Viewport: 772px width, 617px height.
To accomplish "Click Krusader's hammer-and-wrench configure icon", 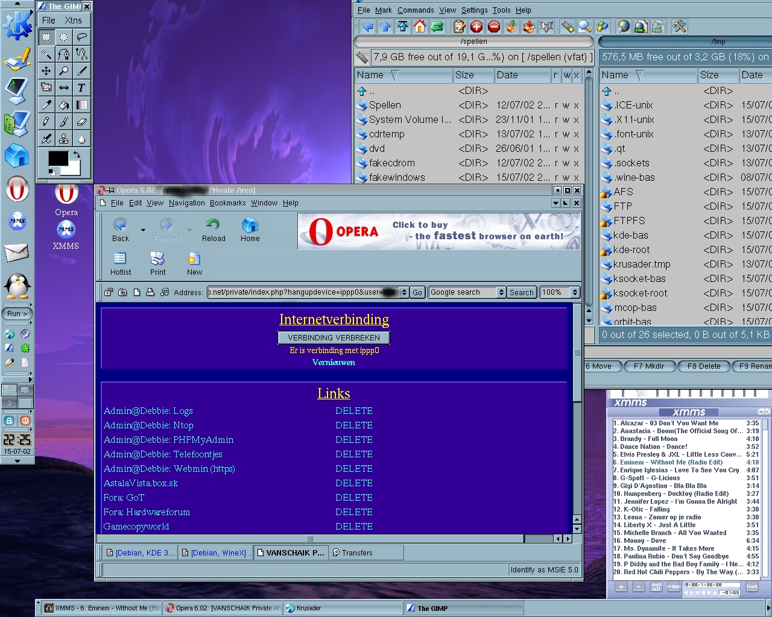I will point(680,27).
